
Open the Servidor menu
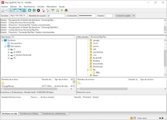(41, 6)
